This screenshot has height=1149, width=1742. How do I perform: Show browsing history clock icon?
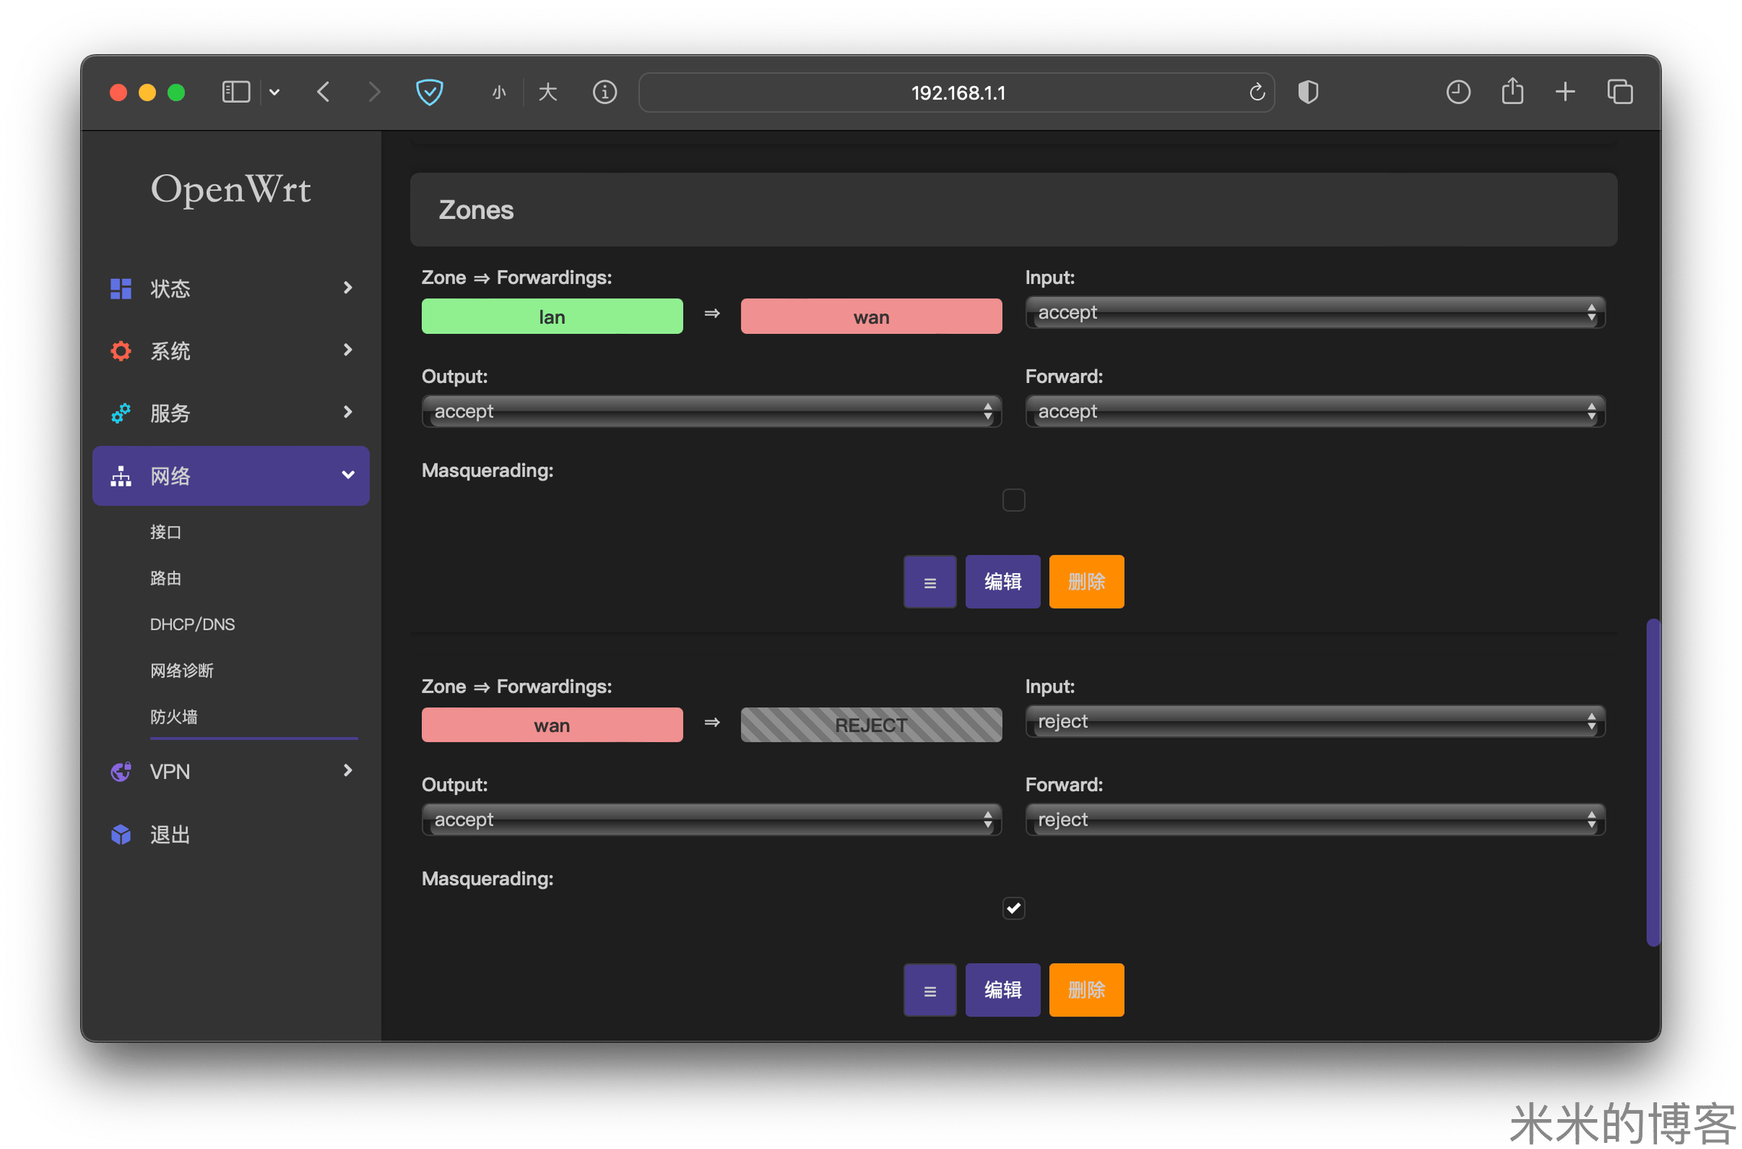[x=1458, y=93]
